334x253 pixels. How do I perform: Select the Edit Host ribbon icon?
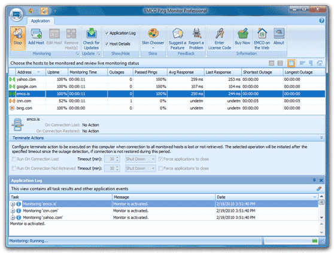(54, 36)
